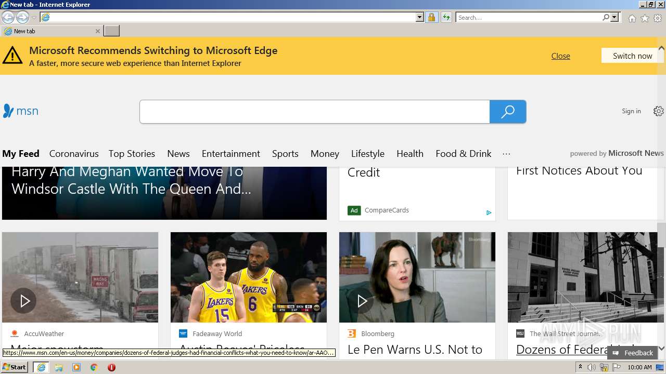666x374 pixels.
Task: Click the AccuWeather source label
Action: (x=44, y=334)
